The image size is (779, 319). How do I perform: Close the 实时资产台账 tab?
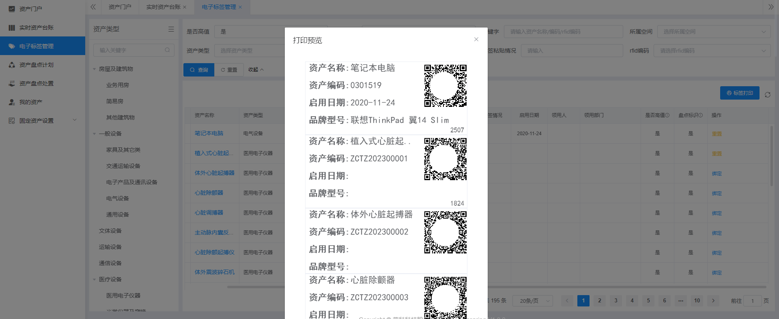click(x=185, y=7)
